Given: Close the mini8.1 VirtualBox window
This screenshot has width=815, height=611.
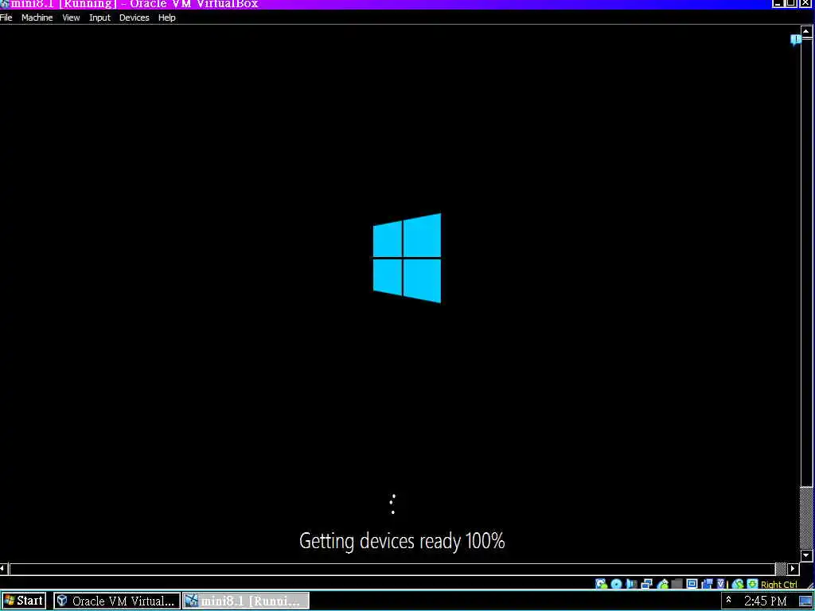Looking at the screenshot, I should (x=805, y=4).
